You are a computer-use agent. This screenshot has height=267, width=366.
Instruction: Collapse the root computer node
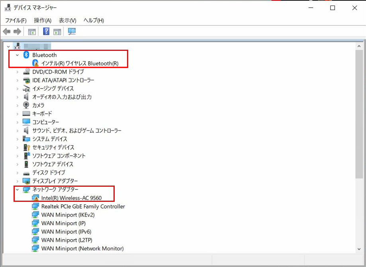point(8,46)
